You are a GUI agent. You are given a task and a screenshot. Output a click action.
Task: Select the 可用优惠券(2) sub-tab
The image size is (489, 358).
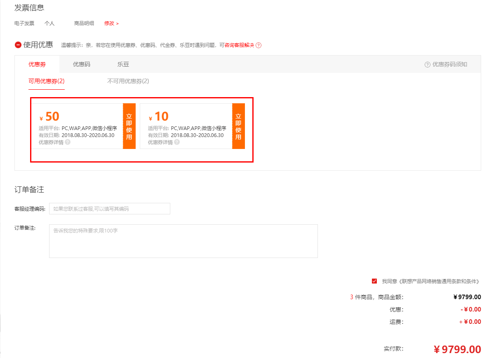[47, 81]
